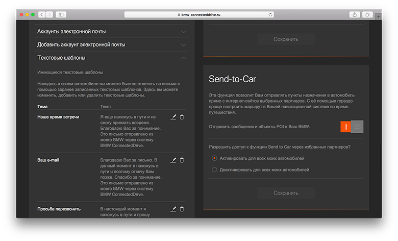The image size is (398, 241).
Task: Click the 'Текст' column header
Action: [x=106, y=107]
